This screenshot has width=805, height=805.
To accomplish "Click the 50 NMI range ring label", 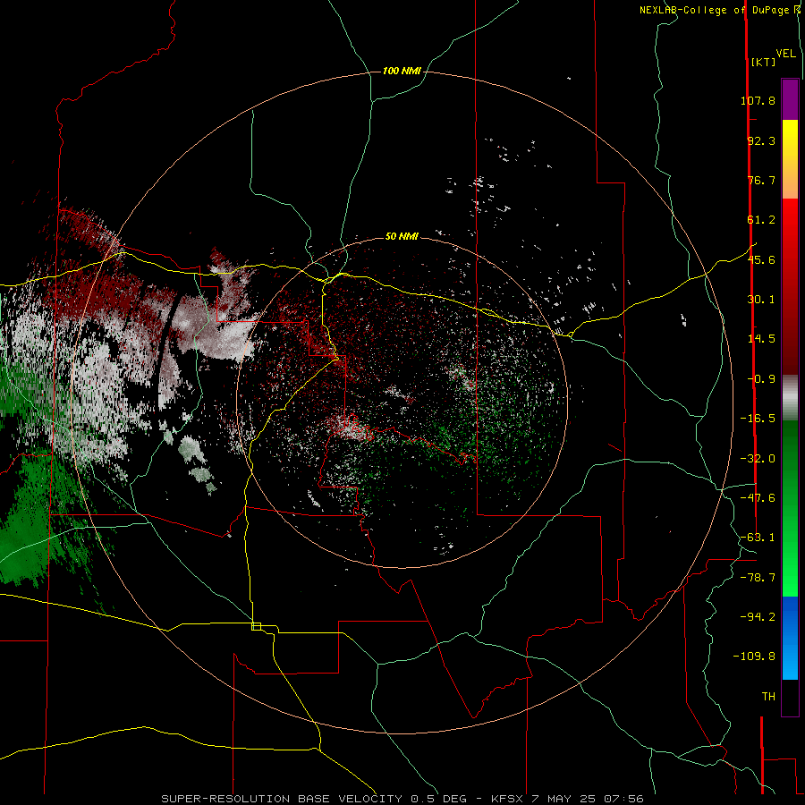I will coord(402,236).
